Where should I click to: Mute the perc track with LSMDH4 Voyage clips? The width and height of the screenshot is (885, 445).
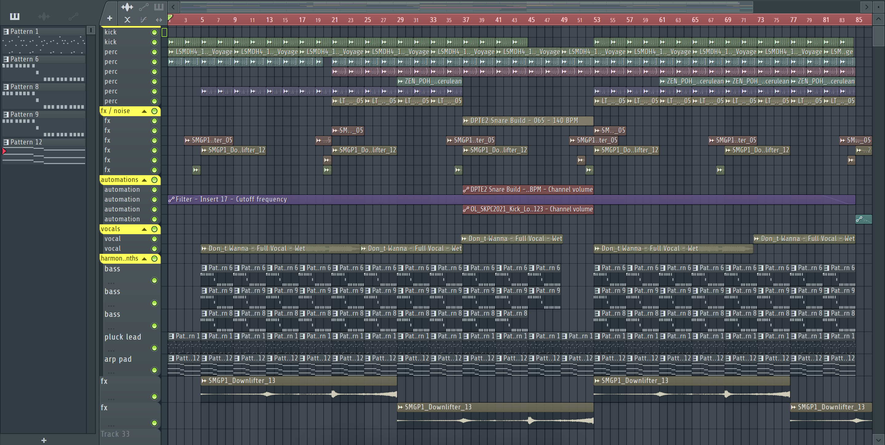(x=155, y=52)
